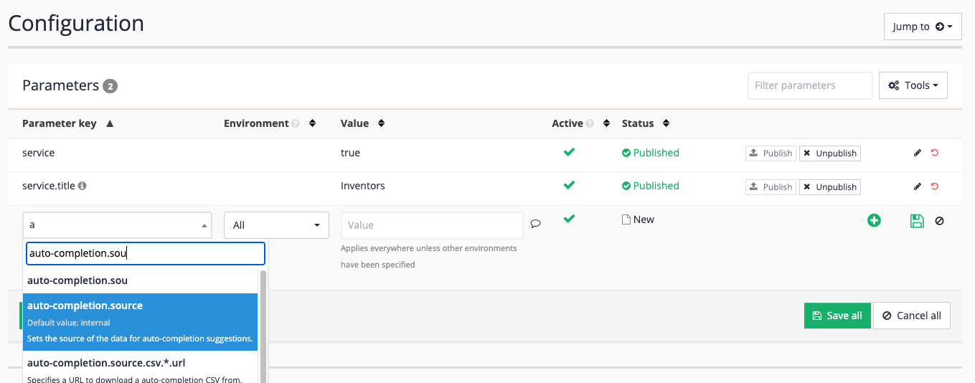The image size is (975, 383).
Task: Click the dropdown list scrollbar
Action: coord(263,326)
